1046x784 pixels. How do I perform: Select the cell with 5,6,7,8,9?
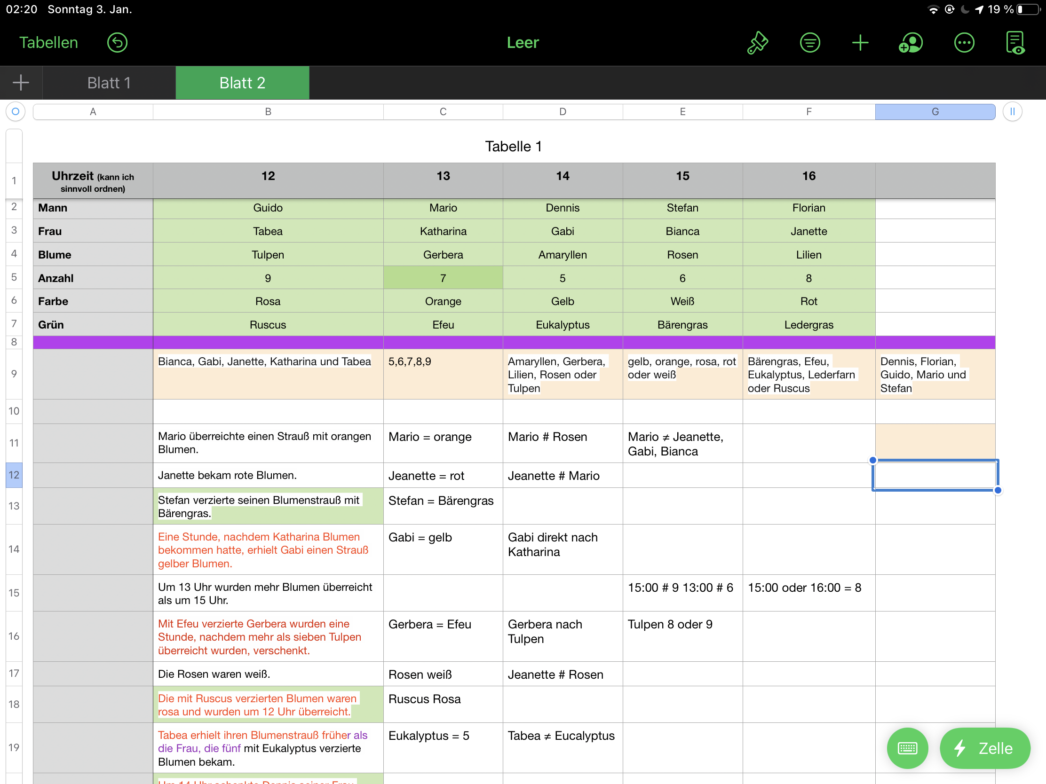click(443, 374)
